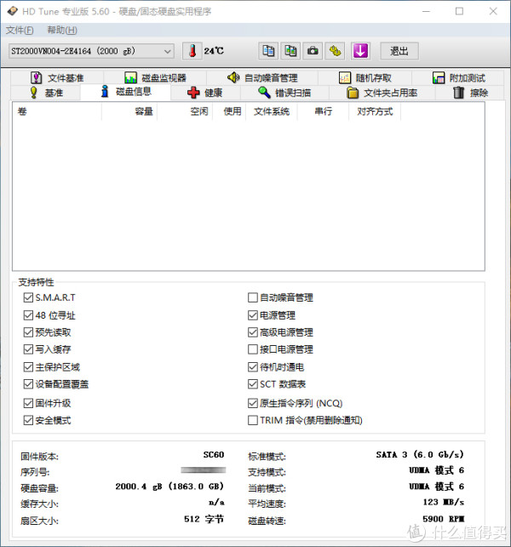Click the 文件系统 column header
511x547 pixels.
[x=272, y=112]
